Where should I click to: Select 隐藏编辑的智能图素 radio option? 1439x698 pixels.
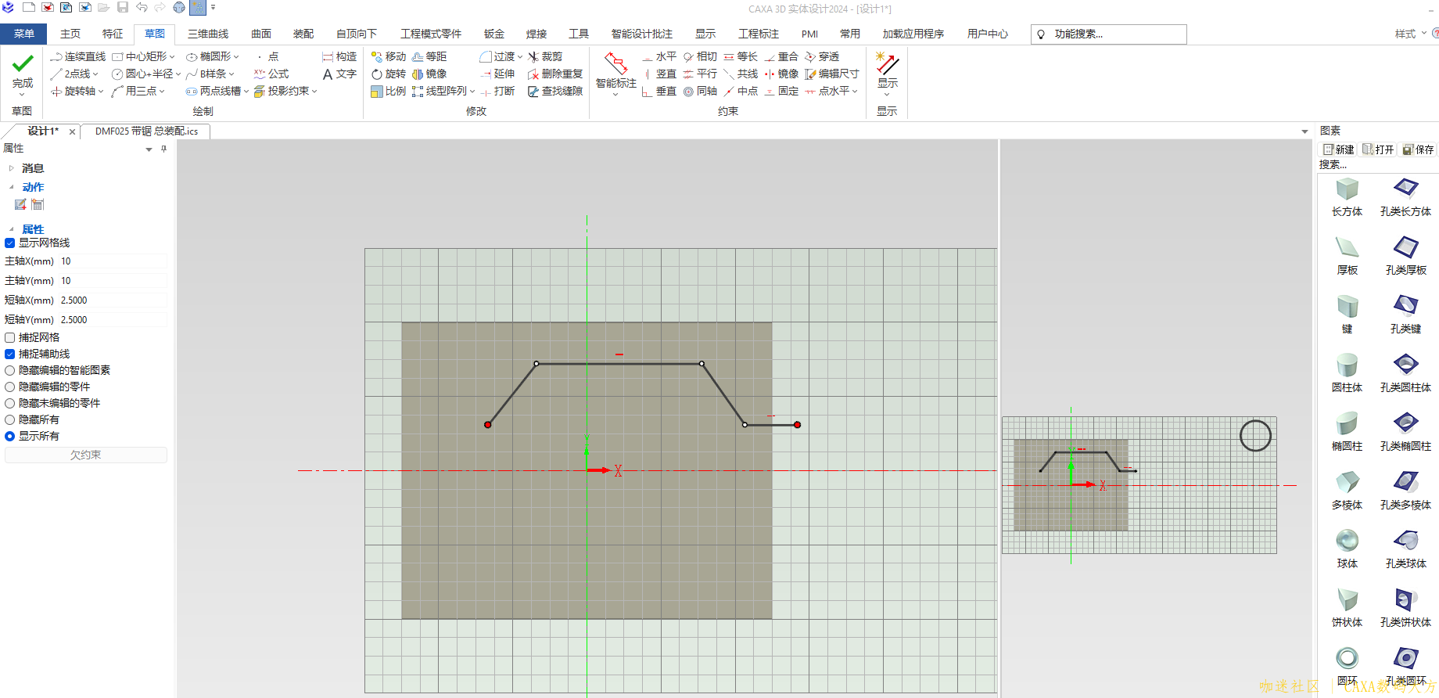(x=10, y=370)
